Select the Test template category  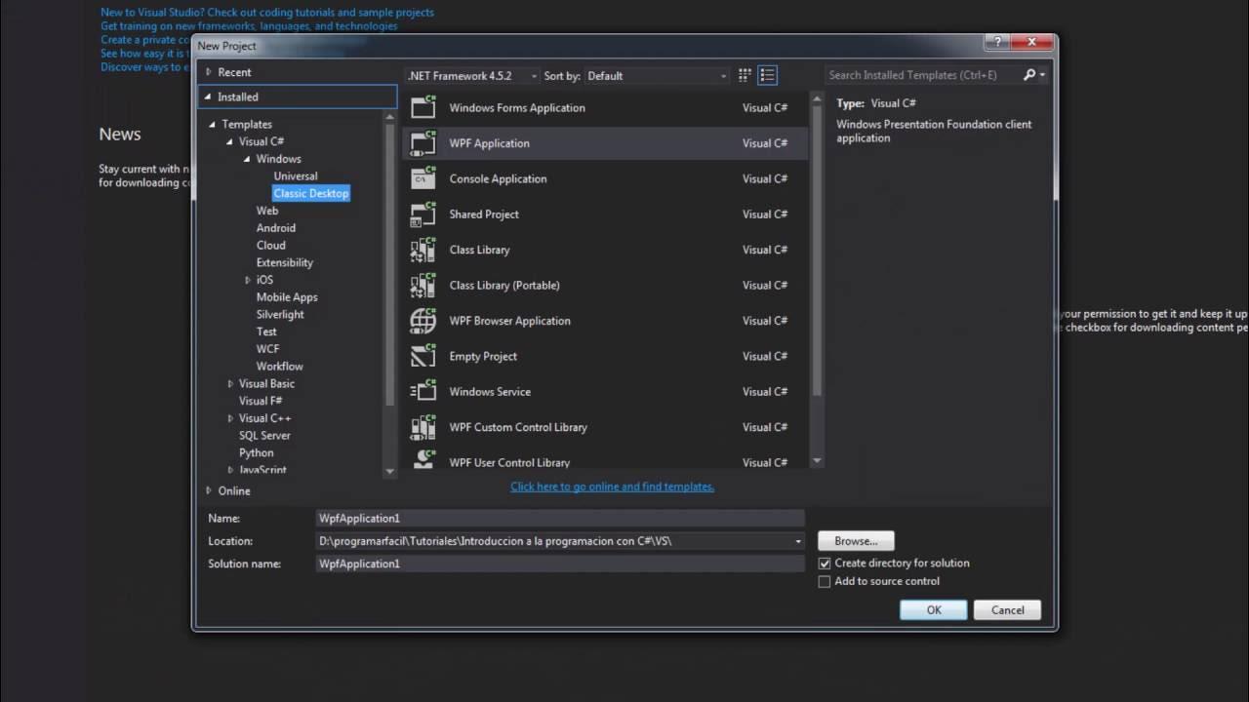click(x=266, y=332)
